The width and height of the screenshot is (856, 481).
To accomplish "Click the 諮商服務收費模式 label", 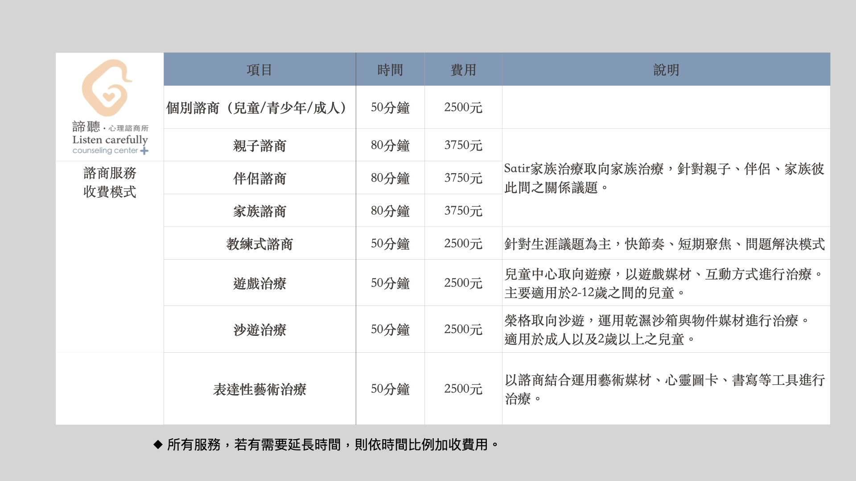I will 110,183.
